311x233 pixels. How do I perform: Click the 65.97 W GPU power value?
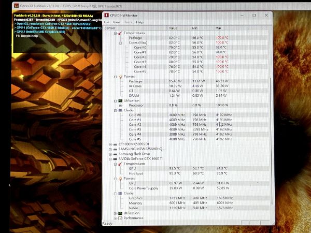(x=175, y=183)
